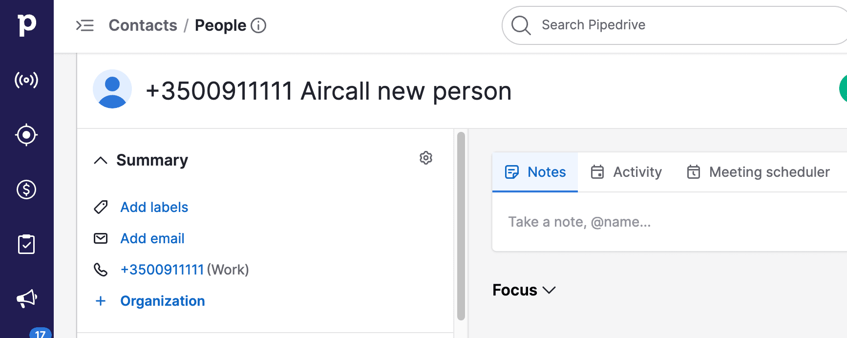Click the Add labels link
847x338 pixels.
(x=154, y=207)
